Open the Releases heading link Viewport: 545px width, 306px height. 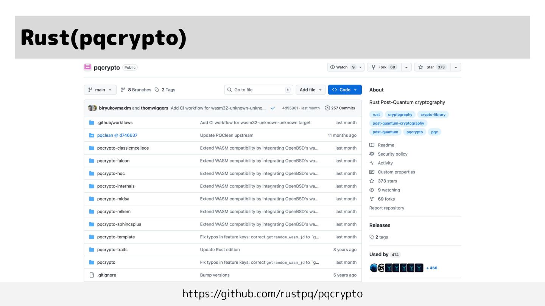380,225
